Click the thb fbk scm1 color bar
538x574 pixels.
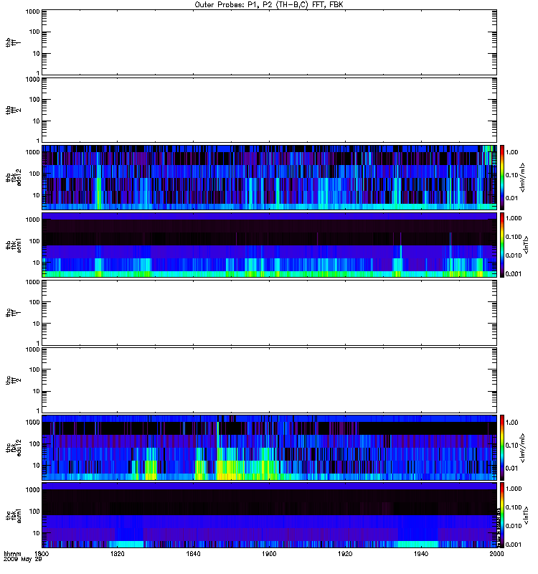[x=502, y=245]
